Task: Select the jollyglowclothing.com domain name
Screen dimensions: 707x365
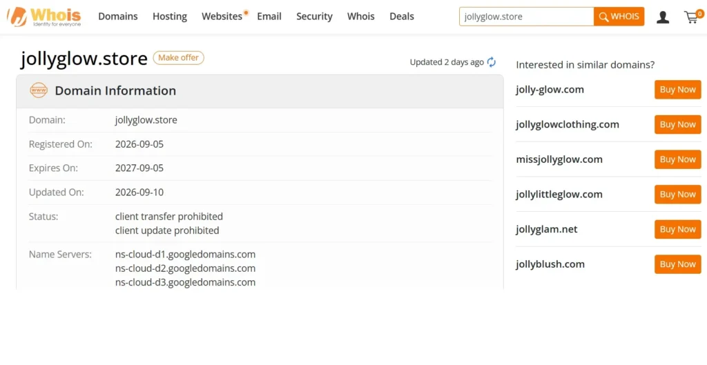Action: [x=568, y=124]
